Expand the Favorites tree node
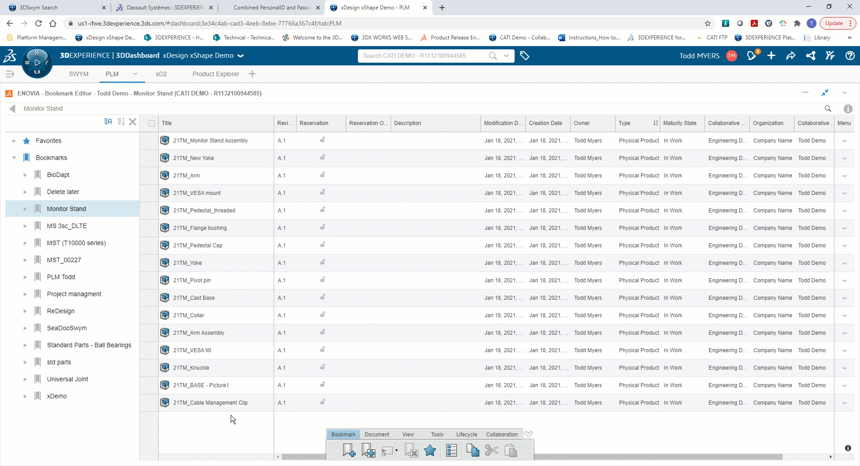 tap(14, 141)
